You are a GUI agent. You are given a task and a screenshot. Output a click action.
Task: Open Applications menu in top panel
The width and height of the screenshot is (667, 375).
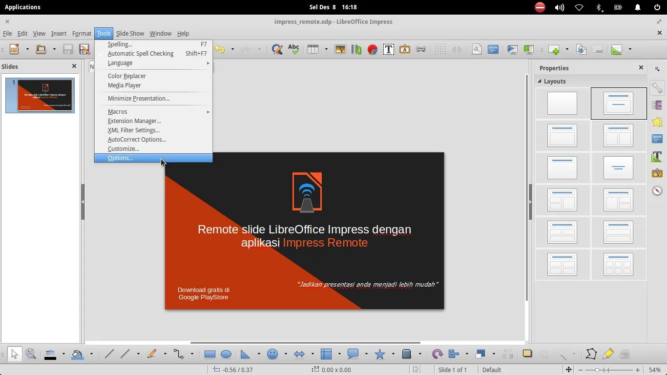[x=22, y=7]
